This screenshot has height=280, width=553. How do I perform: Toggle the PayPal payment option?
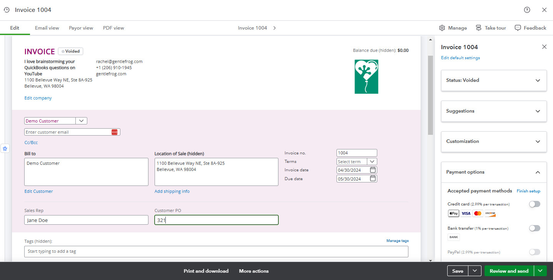[535, 252]
